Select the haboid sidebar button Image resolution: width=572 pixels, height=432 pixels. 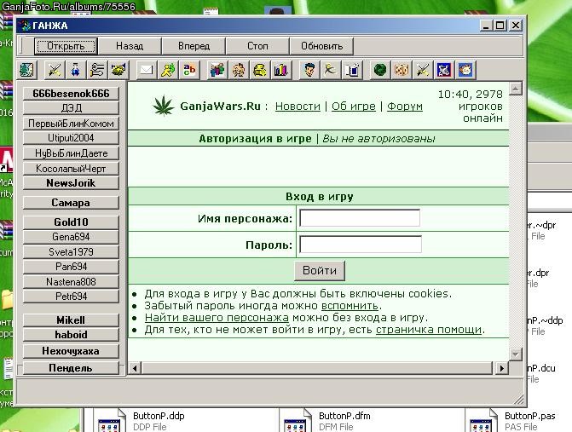71,335
